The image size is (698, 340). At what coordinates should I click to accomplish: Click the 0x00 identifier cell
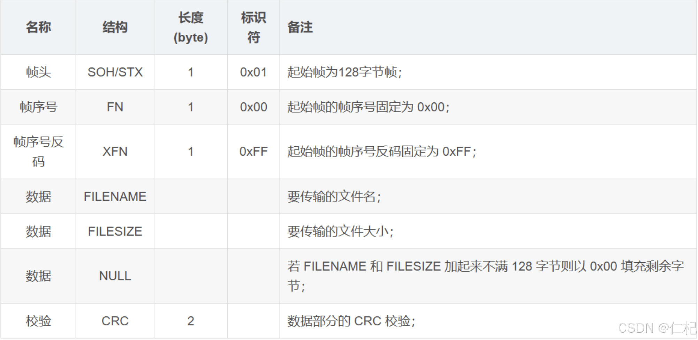[x=253, y=107]
